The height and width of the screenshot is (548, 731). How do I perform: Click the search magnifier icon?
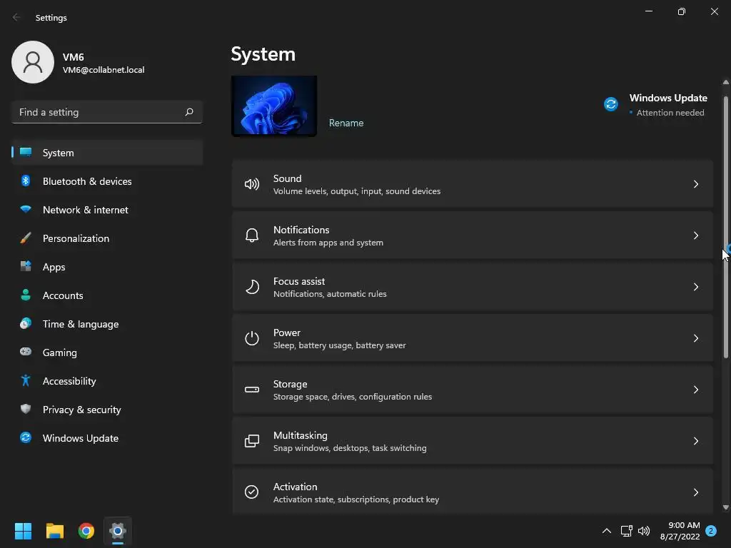[x=189, y=112]
